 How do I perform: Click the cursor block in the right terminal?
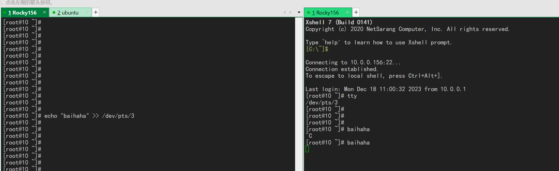[307, 149]
